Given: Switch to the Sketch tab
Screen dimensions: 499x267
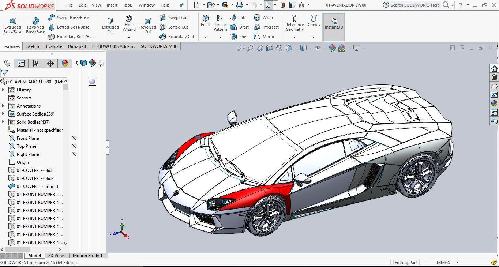Looking at the screenshot, I should pyautogui.click(x=33, y=46).
